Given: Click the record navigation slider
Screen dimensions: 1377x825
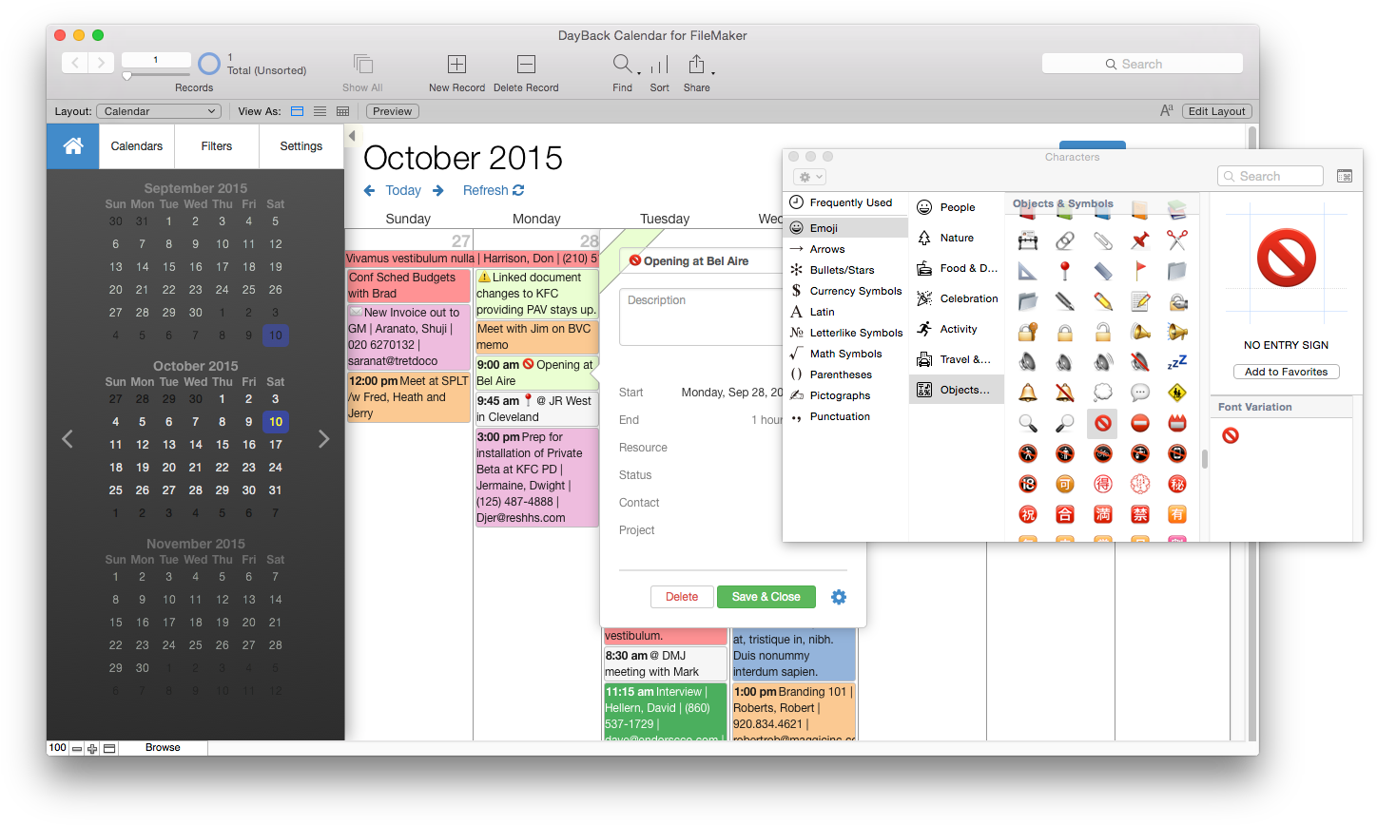Looking at the screenshot, I should [x=157, y=74].
